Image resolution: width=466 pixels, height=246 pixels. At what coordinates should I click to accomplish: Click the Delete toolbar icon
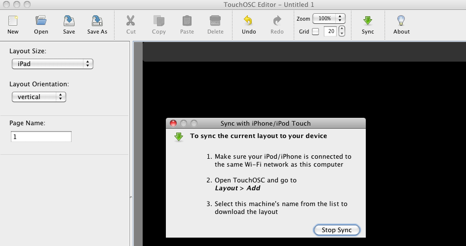point(215,21)
